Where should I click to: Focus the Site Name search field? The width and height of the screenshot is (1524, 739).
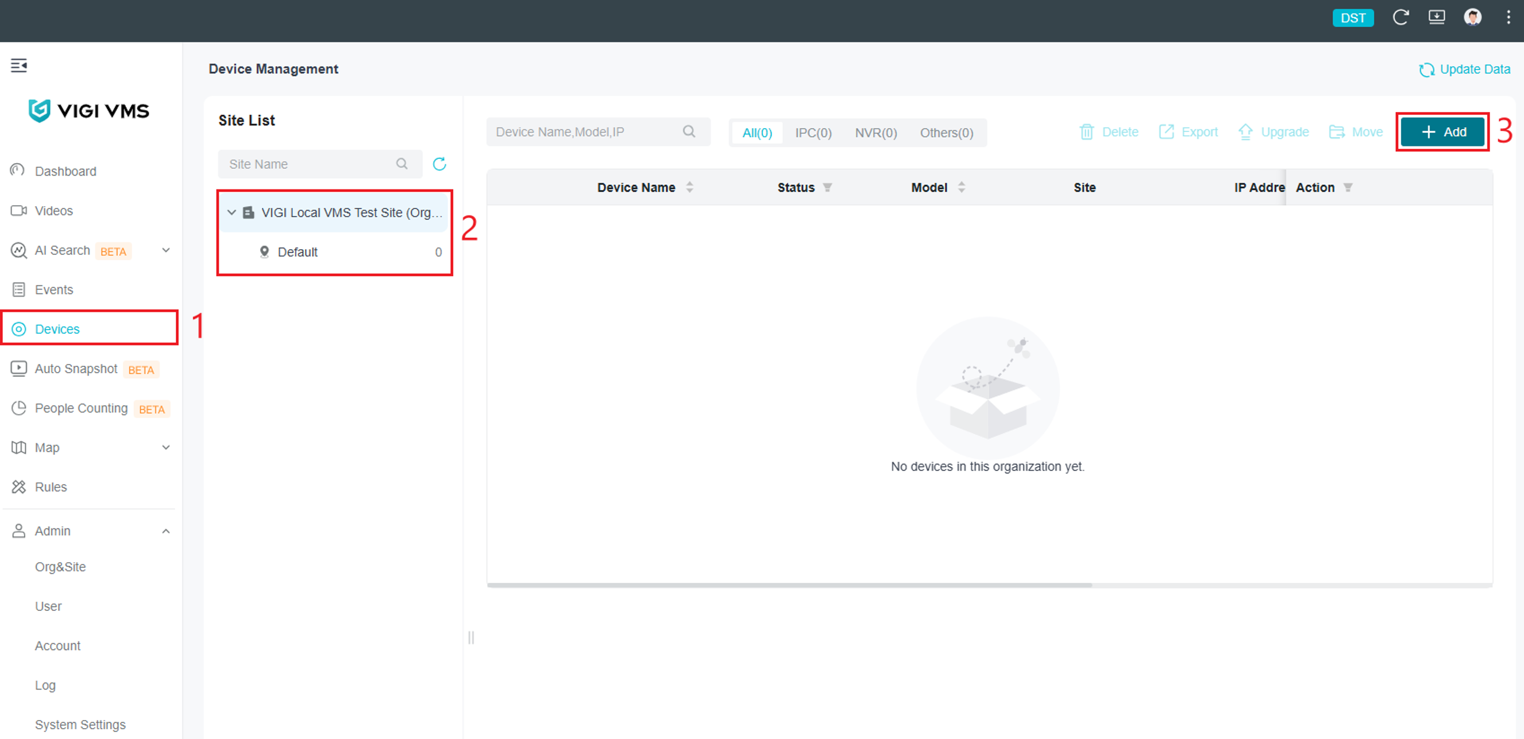click(x=320, y=164)
